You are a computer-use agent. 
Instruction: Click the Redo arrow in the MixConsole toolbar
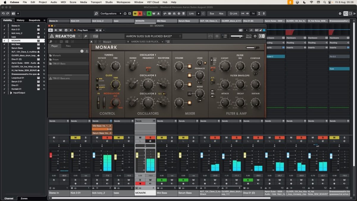8,13
